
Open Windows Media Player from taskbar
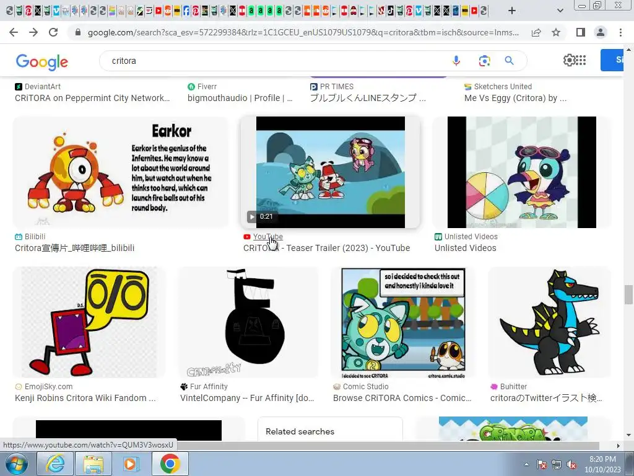point(131,464)
